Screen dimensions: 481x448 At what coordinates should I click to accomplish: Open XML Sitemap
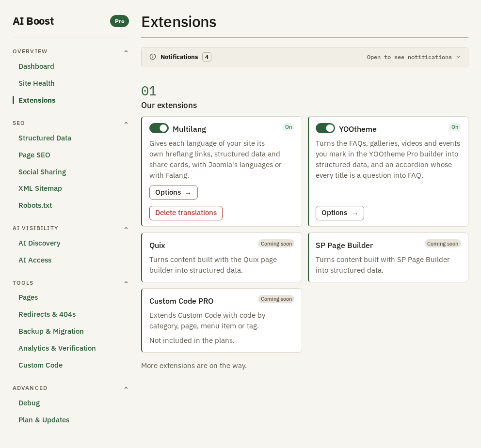click(40, 188)
